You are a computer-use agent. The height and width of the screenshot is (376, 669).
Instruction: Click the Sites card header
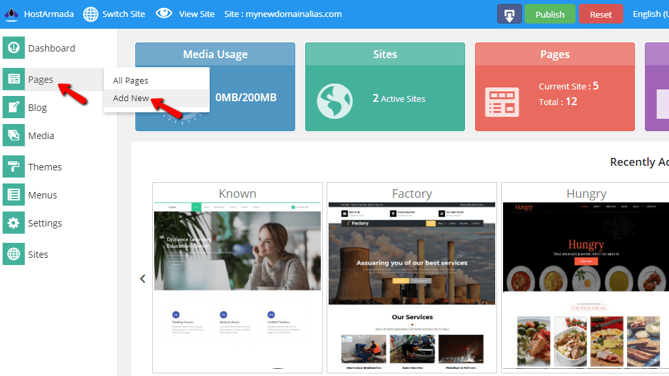385,54
